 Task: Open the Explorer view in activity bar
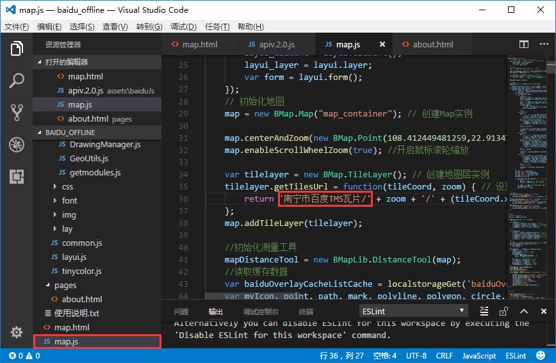pyautogui.click(x=17, y=49)
